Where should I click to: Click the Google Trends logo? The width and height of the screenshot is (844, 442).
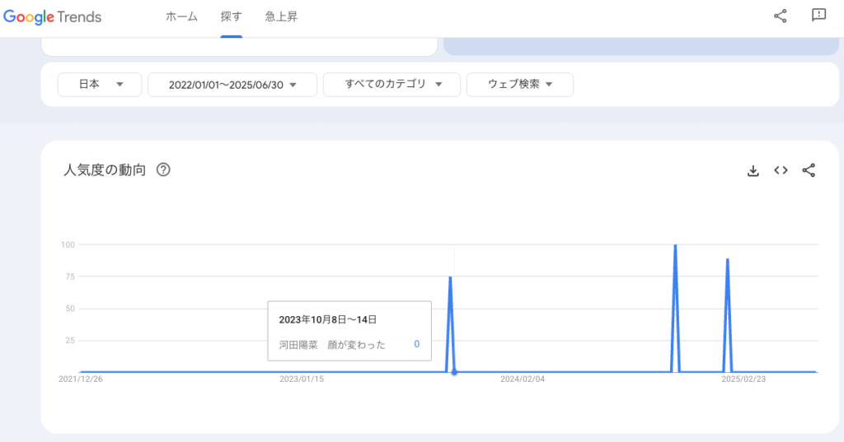click(x=52, y=16)
